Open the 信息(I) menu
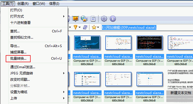Viewport: 193px width, 104px height. pos(54,4)
